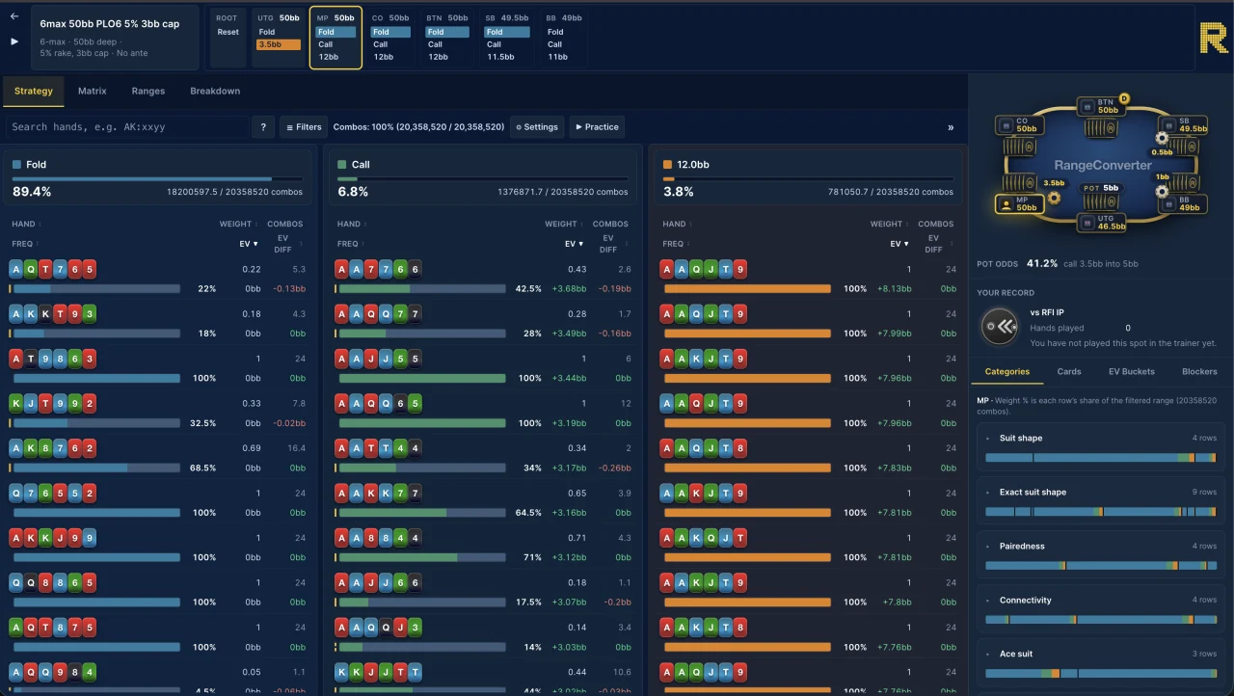Select the Categories tab
Screen dimensions: 1234x696
point(1007,371)
